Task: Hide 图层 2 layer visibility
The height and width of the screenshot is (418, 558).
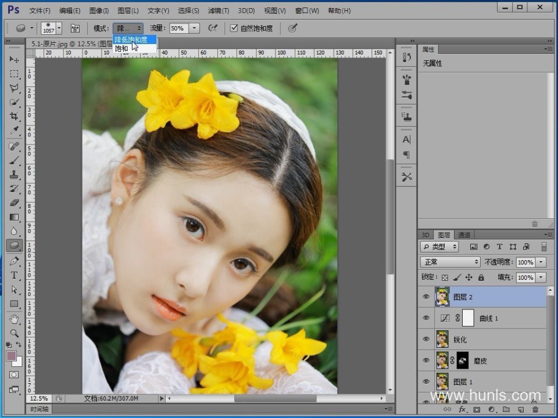Action: 426,297
